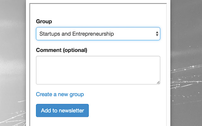Screen dimensions: 202x126
Task: Click the Comment box resize handle
Action: click(158, 82)
